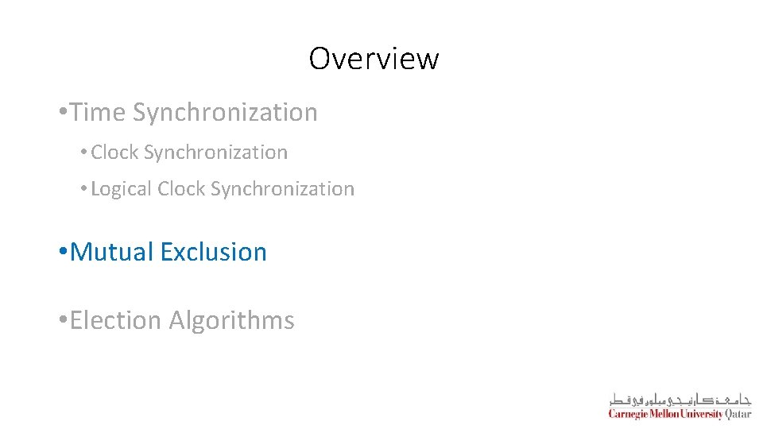Select the Logical Clock Synchronization line

(x=223, y=189)
